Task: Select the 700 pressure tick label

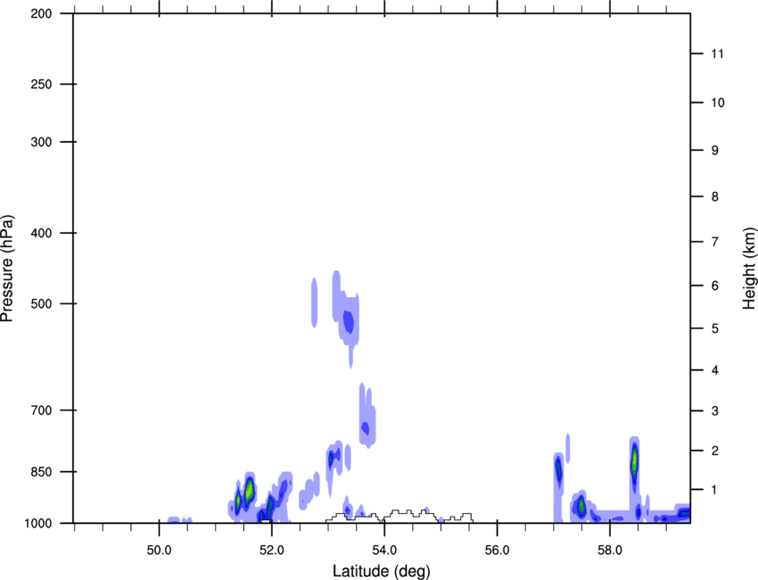Action: tap(41, 410)
